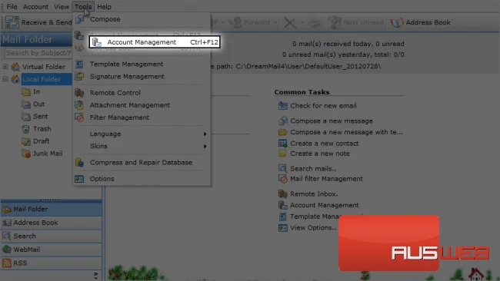Open the Draft folder
500x281 pixels.
pos(41,141)
